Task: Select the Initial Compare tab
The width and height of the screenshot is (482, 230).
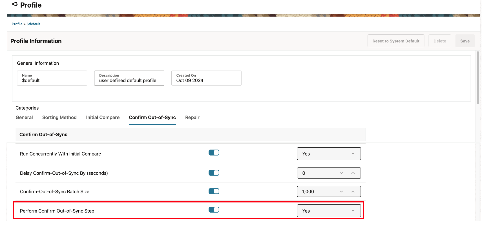Action: coord(103,118)
